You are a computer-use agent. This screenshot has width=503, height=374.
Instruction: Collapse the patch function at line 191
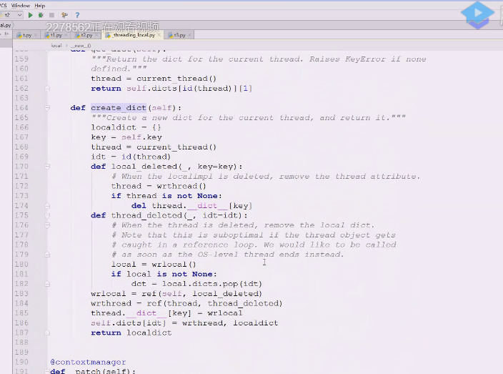click(x=47, y=371)
